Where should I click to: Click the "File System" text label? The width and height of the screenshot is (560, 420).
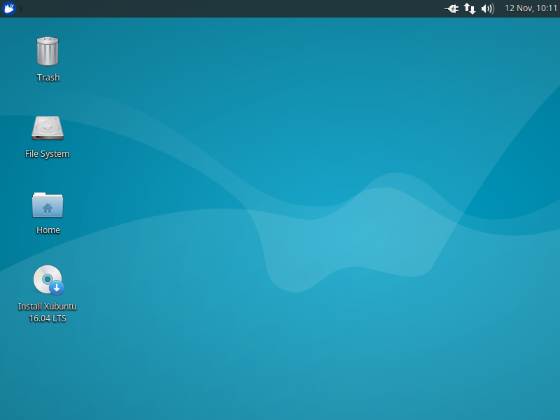pyautogui.click(x=48, y=154)
